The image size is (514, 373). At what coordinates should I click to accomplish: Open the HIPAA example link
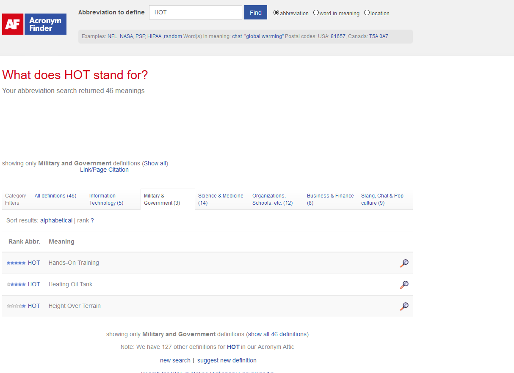point(154,36)
